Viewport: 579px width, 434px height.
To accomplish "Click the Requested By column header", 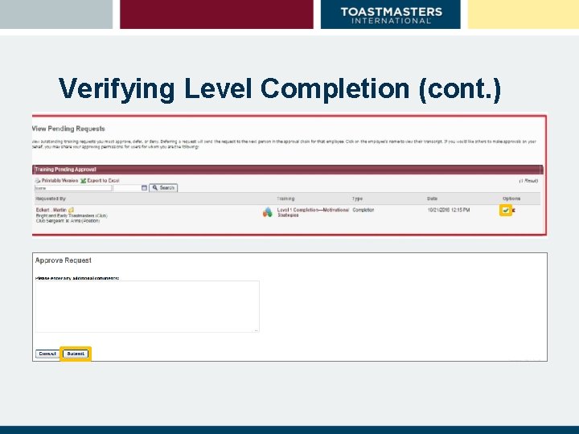I will tap(51, 199).
